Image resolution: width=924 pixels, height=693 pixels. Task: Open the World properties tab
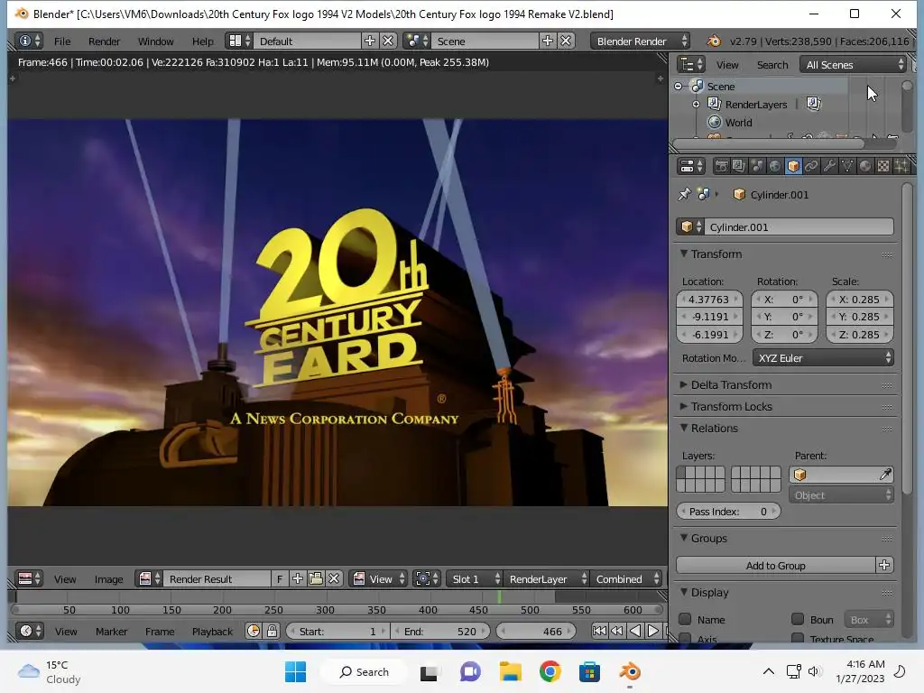click(775, 167)
